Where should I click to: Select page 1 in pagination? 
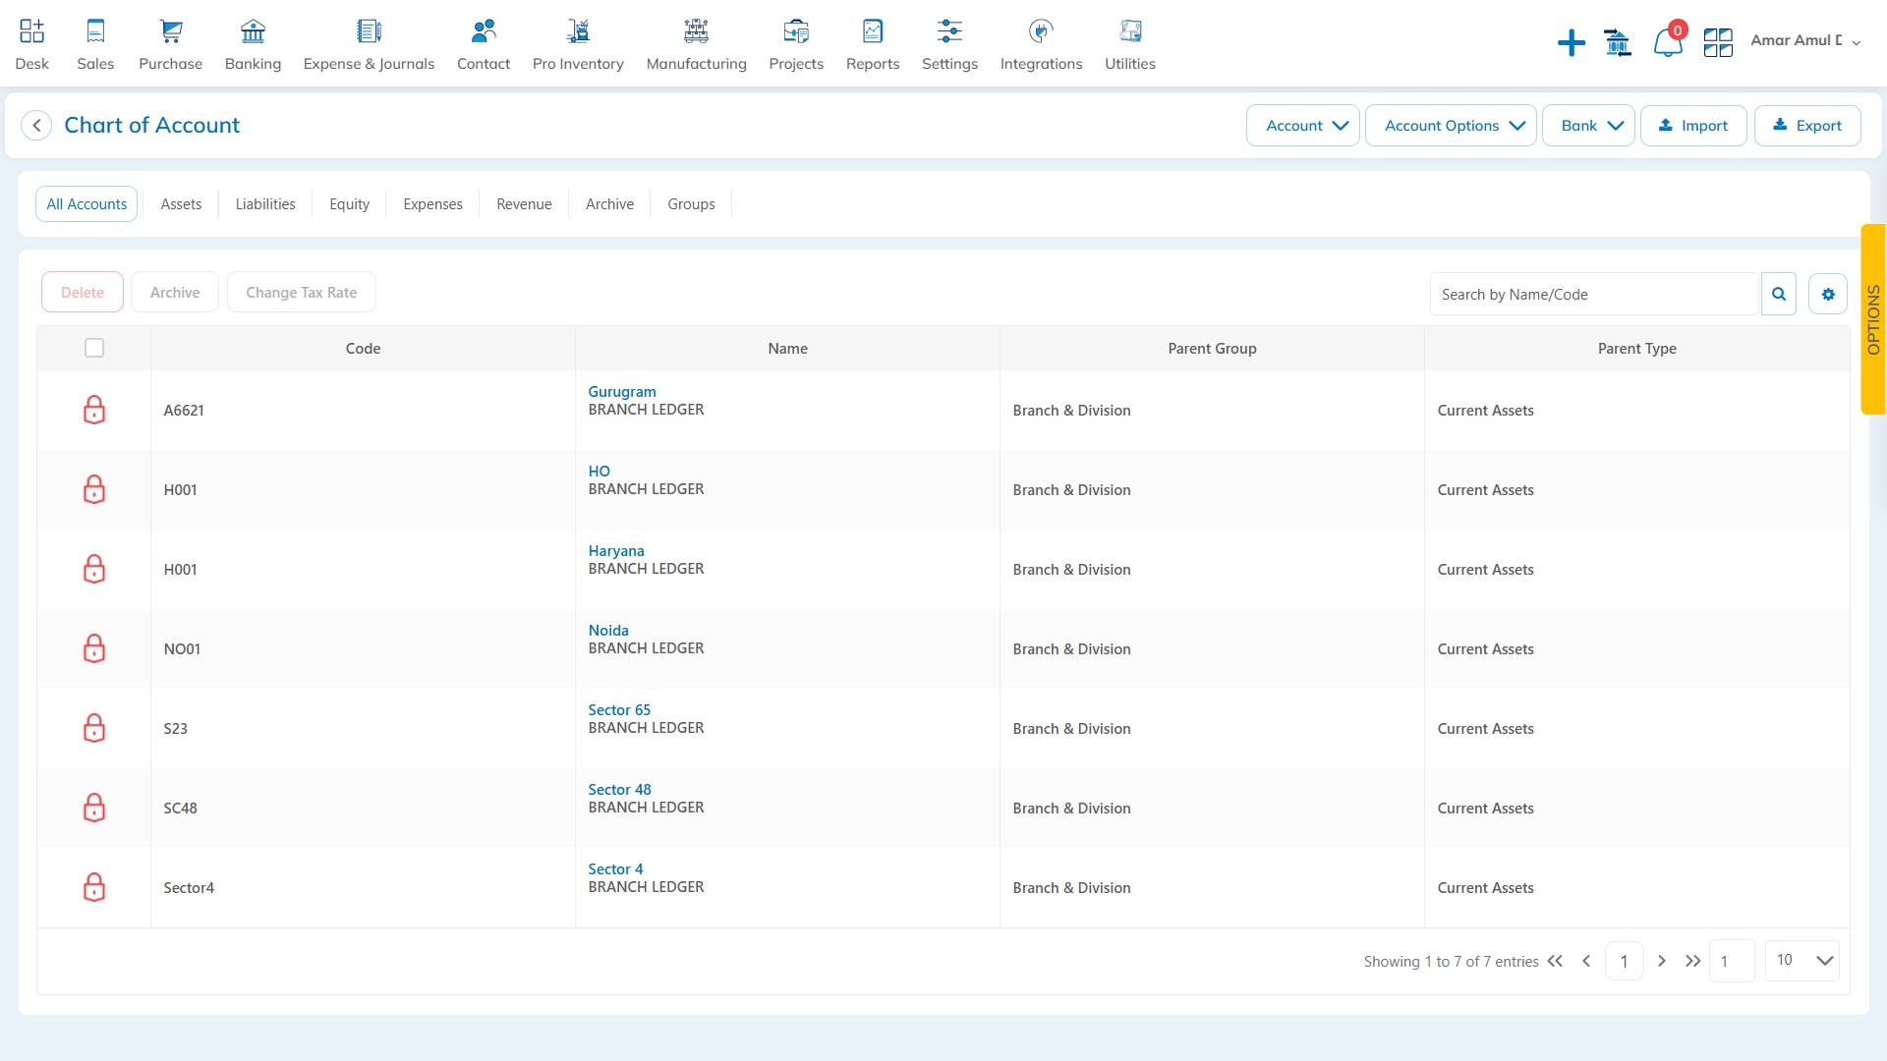[1624, 961]
